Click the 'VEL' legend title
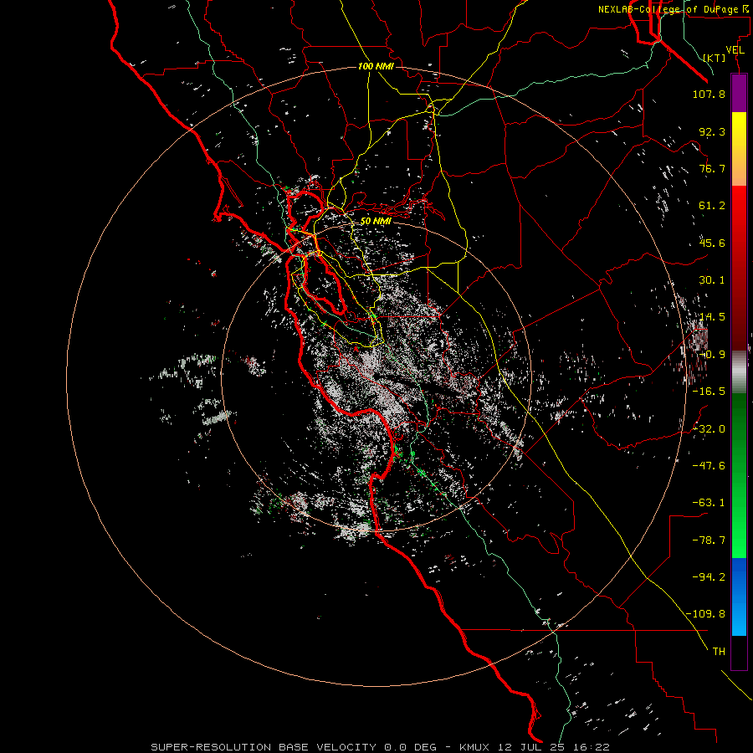The image size is (753, 753). click(x=735, y=50)
